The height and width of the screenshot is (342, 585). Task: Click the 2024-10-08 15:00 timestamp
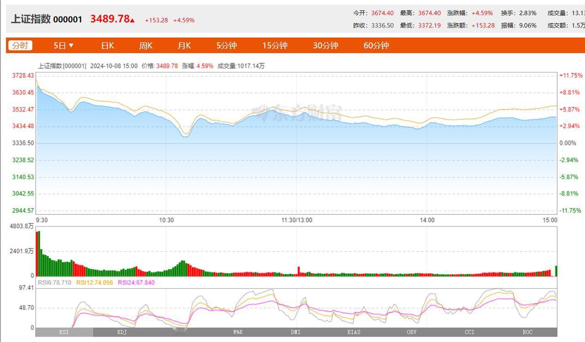(114, 66)
